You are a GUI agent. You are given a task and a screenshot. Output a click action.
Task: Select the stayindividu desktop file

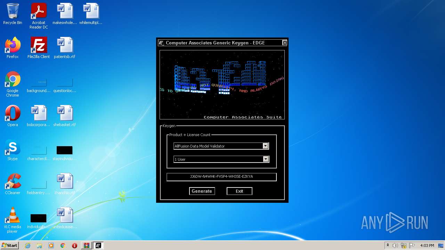65,153
